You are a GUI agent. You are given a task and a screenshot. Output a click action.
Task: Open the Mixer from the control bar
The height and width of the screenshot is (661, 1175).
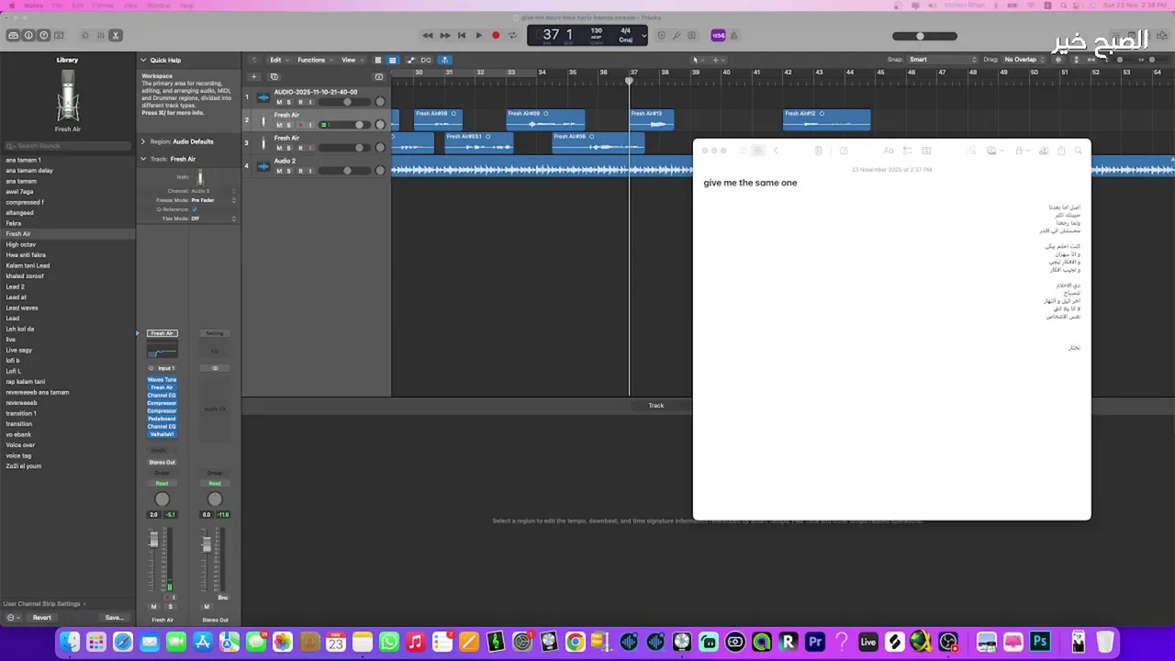(x=100, y=36)
